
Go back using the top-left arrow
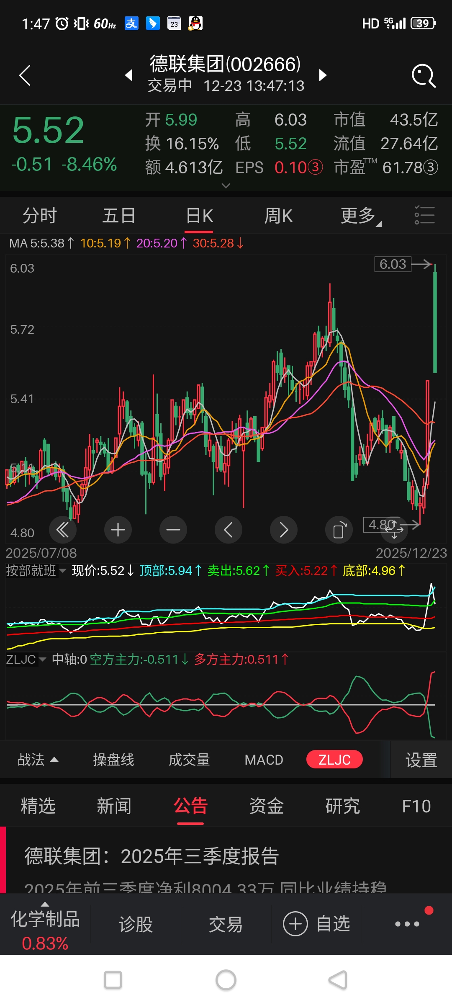pyautogui.click(x=25, y=75)
